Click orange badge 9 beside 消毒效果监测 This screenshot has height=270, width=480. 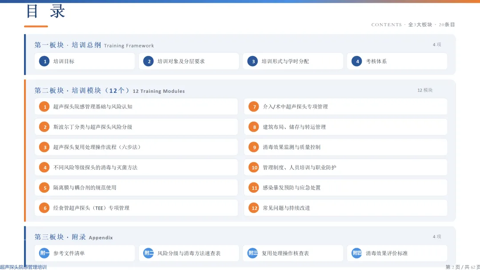point(254,147)
